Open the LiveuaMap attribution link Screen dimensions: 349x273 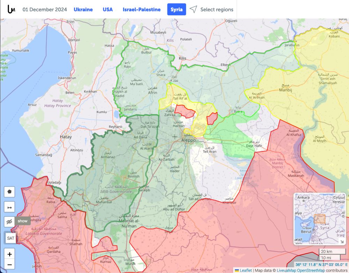[287, 270]
